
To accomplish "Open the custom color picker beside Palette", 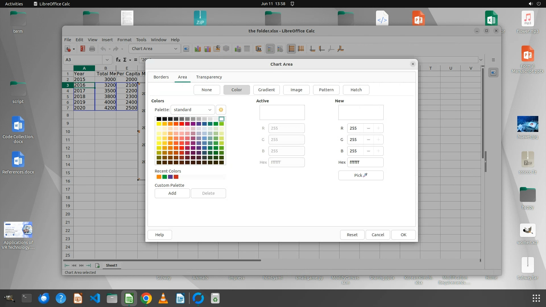I will pyautogui.click(x=221, y=110).
